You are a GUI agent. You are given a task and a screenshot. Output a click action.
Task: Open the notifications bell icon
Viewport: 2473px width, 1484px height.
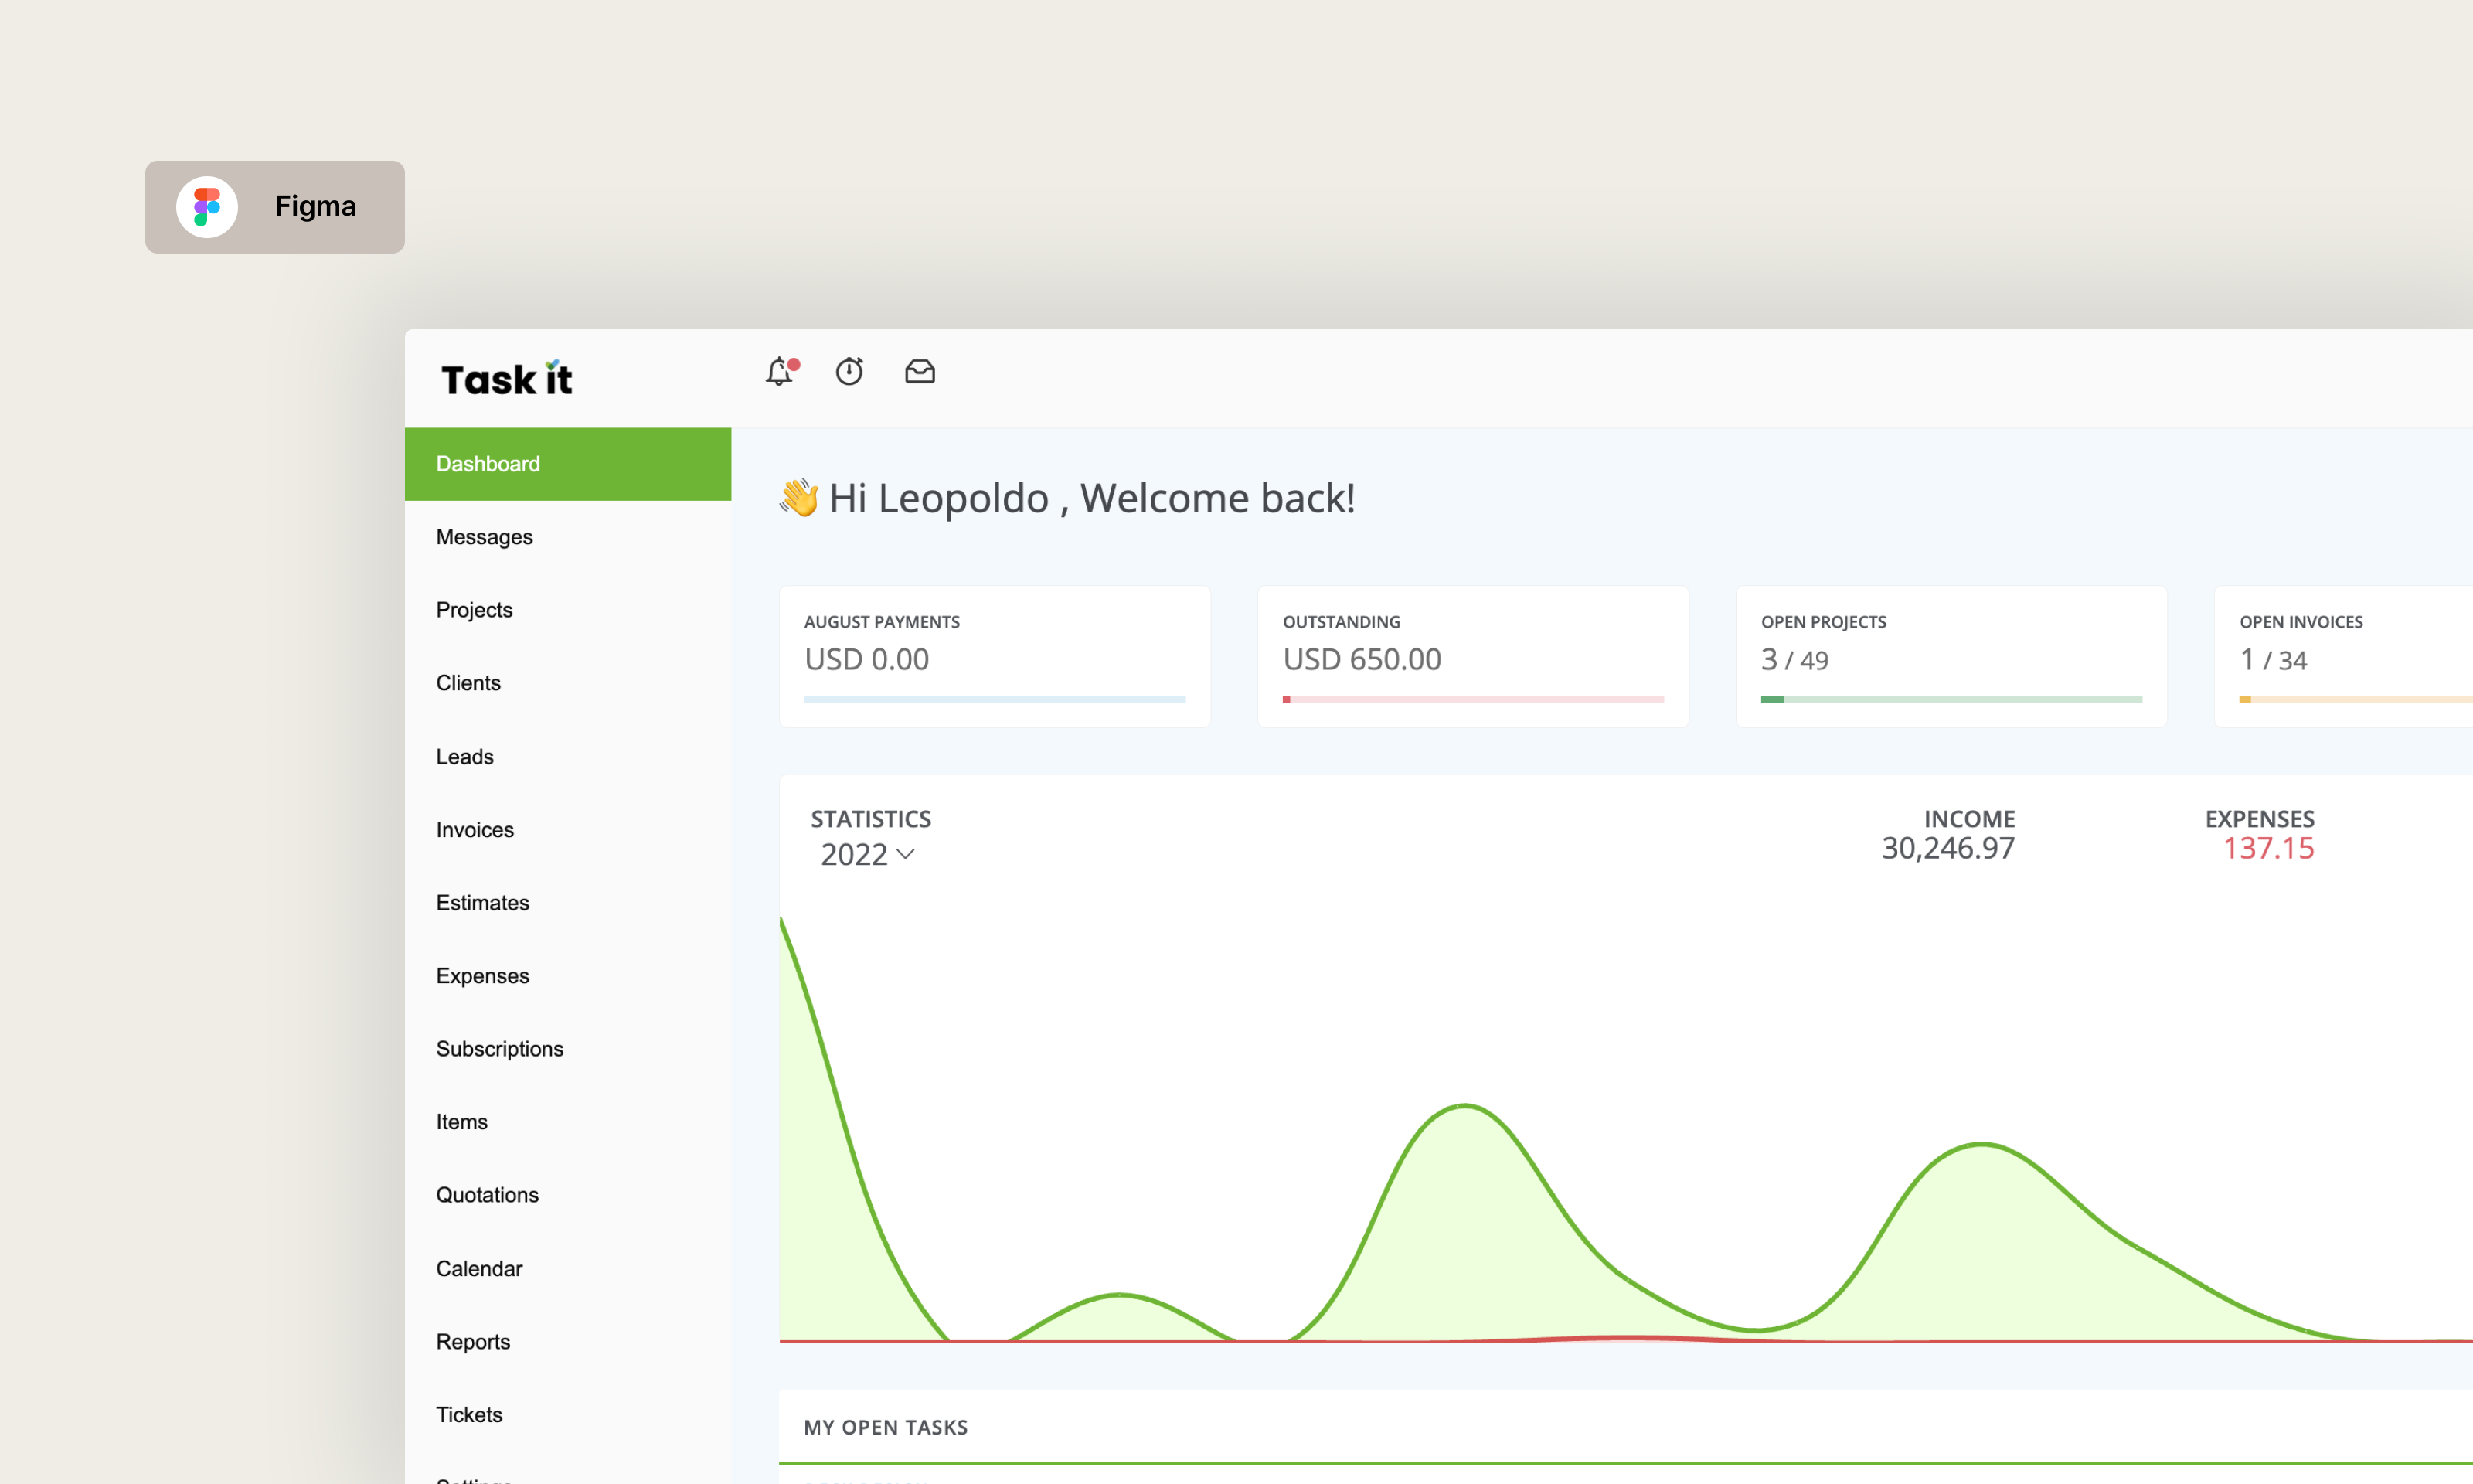[x=781, y=372]
